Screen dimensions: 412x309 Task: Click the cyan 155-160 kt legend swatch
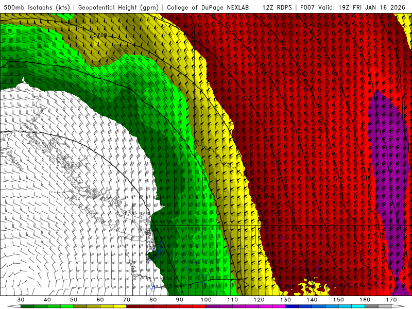tap(358, 306)
